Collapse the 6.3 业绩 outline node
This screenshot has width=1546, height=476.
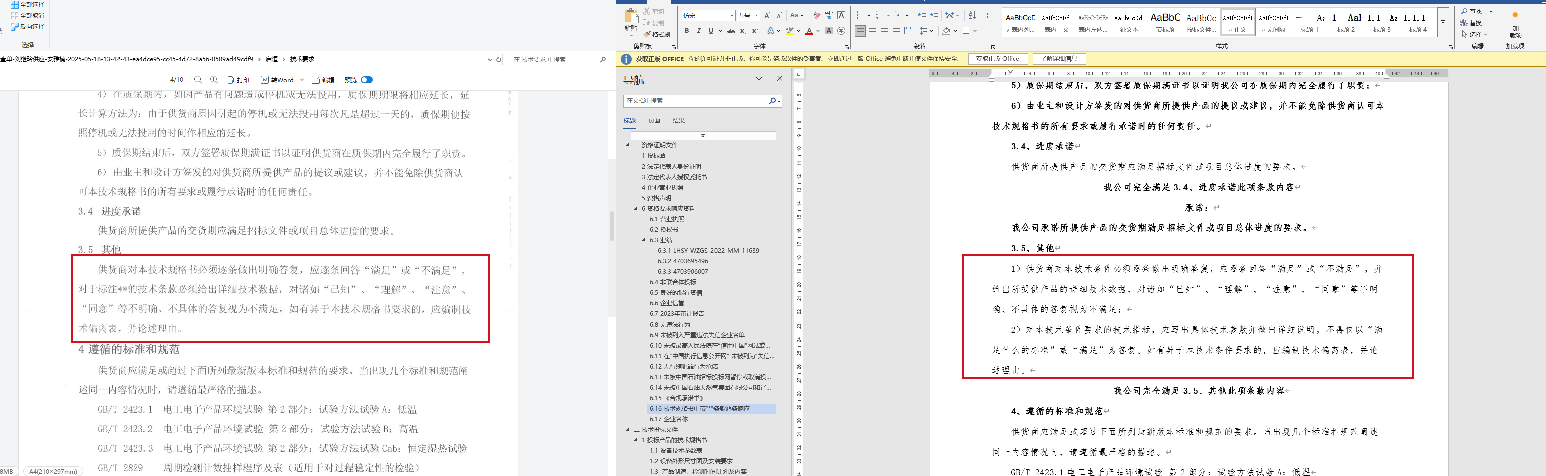tap(644, 240)
